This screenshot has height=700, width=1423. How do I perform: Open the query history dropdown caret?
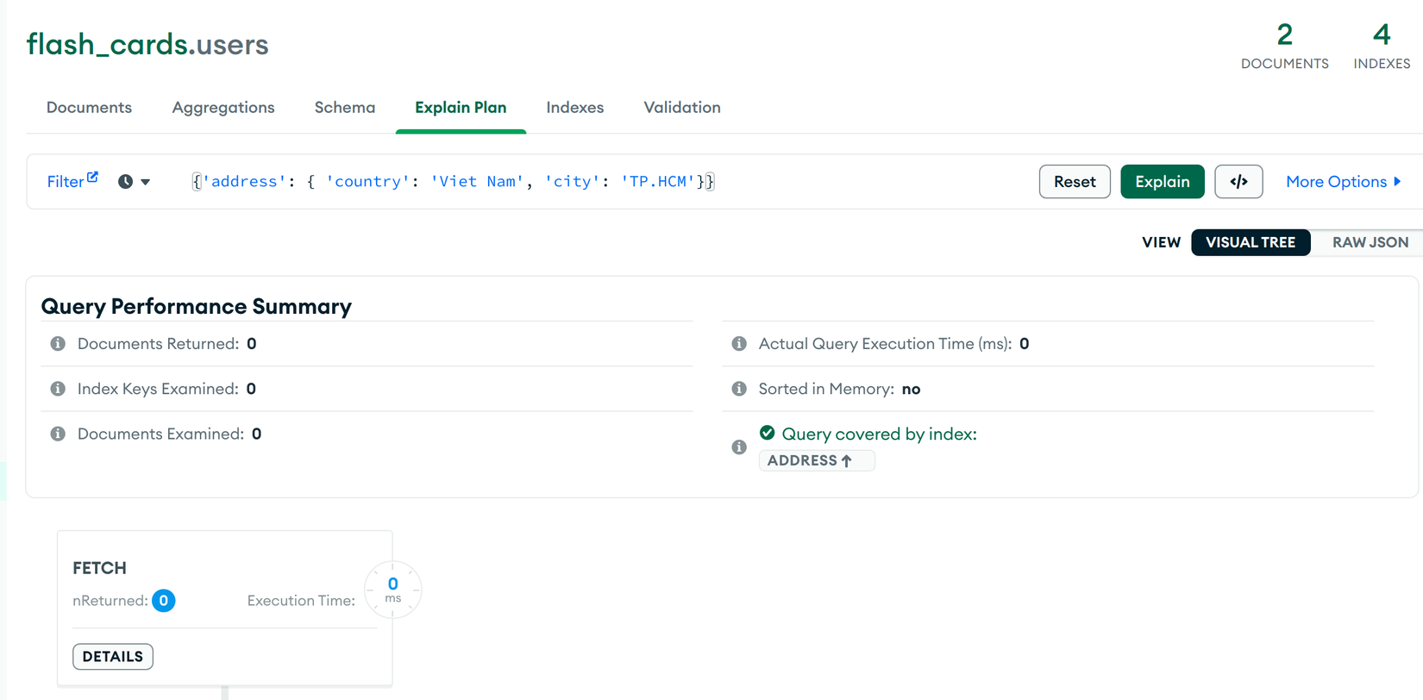click(146, 182)
